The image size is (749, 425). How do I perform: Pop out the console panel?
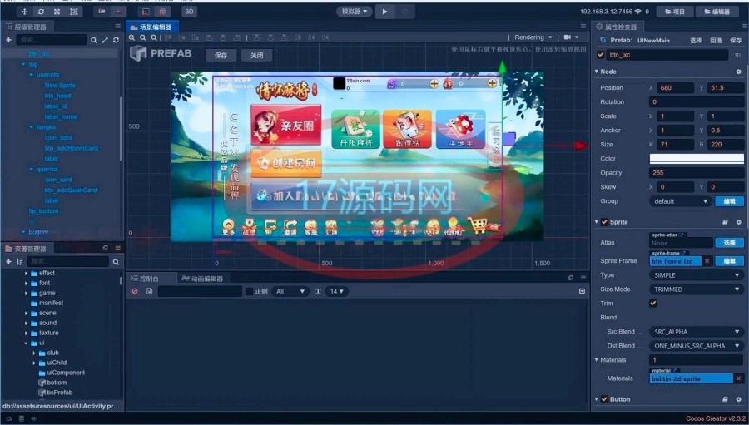pyautogui.click(x=570, y=278)
